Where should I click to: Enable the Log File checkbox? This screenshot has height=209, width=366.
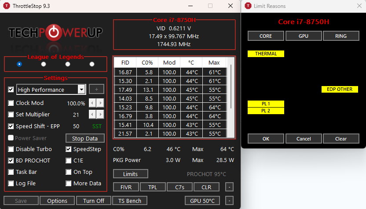[x=11, y=184]
